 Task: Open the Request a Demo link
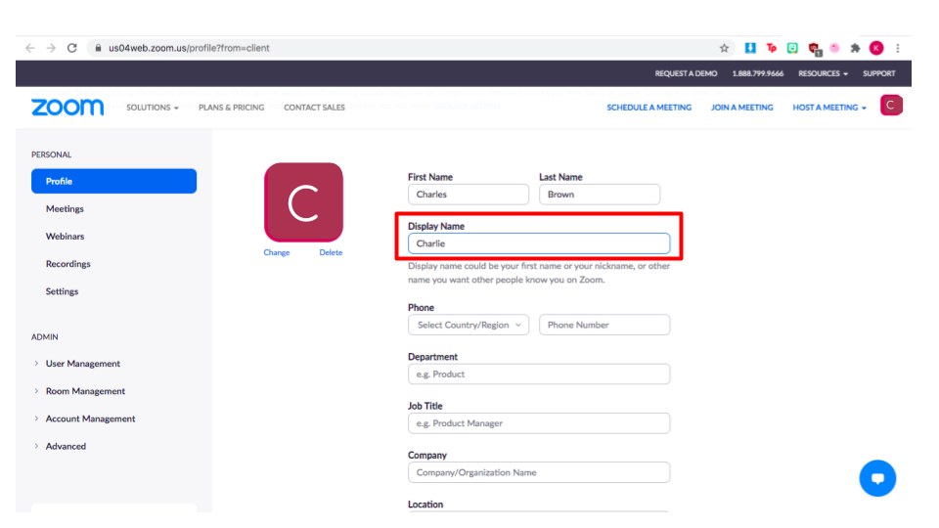686,73
